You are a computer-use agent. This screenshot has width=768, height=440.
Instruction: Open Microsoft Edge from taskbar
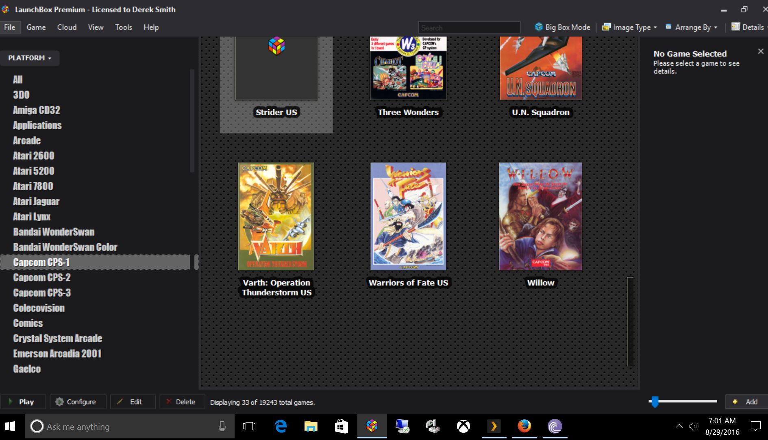click(x=281, y=426)
